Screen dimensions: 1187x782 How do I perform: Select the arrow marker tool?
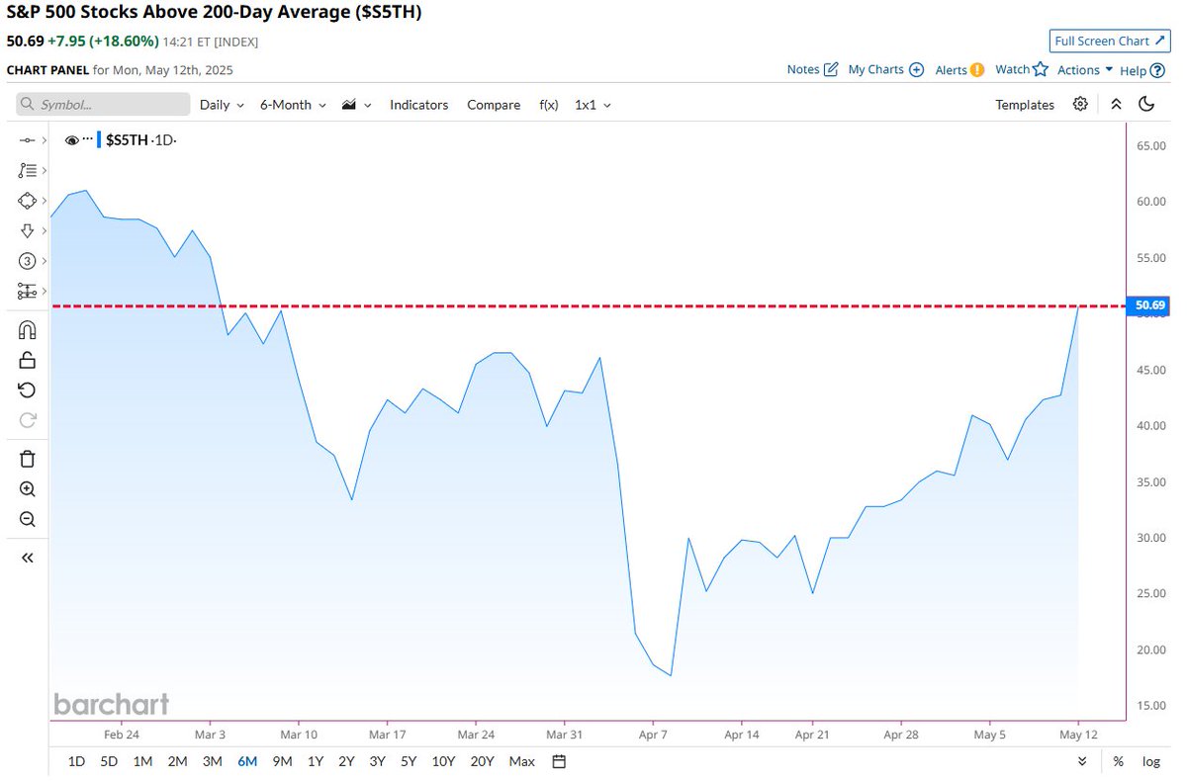pyautogui.click(x=27, y=230)
